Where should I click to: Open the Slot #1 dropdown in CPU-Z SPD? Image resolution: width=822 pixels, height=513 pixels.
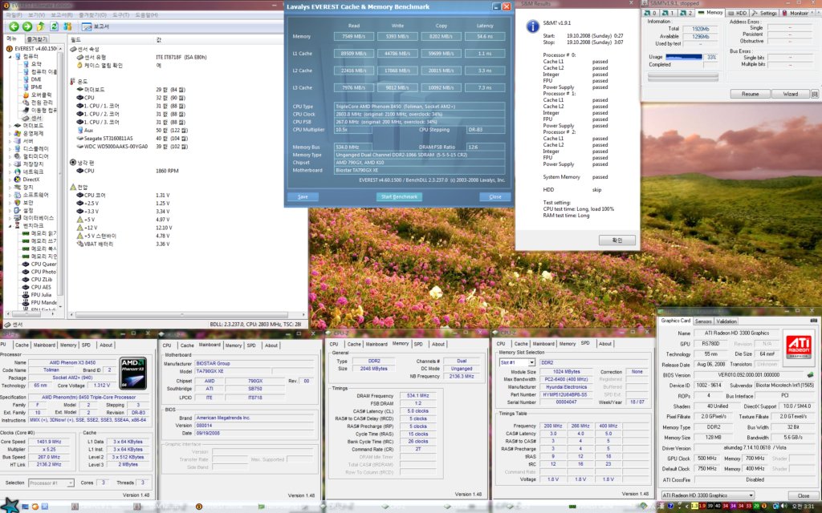point(517,362)
